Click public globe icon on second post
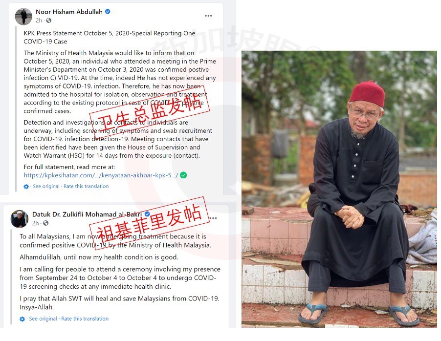441x341 pixels. coord(45,223)
